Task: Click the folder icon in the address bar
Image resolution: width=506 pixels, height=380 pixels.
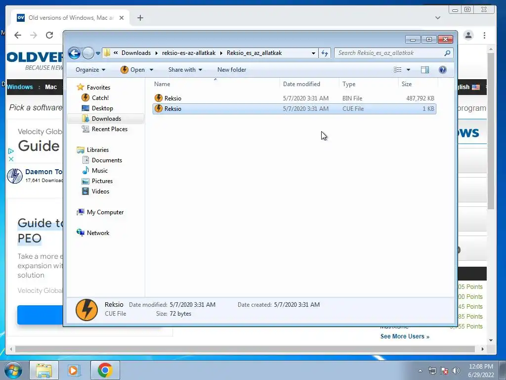Action: pos(107,53)
